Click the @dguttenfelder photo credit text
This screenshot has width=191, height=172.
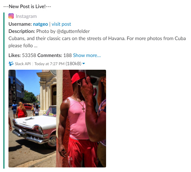click(x=73, y=31)
